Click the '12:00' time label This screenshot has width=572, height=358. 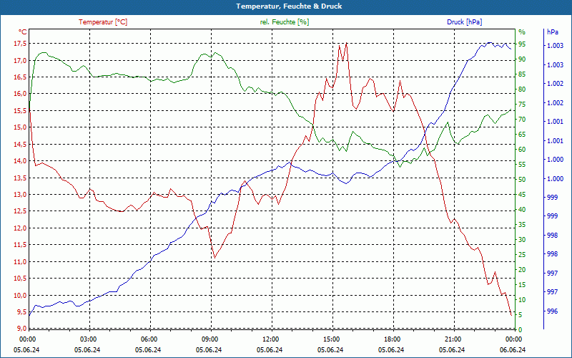[270, 339]
